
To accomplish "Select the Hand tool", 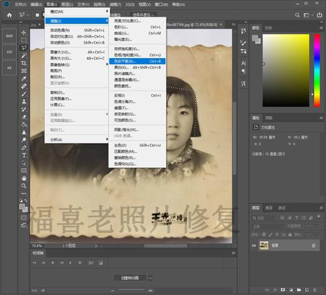I will [x=23, y=178].
